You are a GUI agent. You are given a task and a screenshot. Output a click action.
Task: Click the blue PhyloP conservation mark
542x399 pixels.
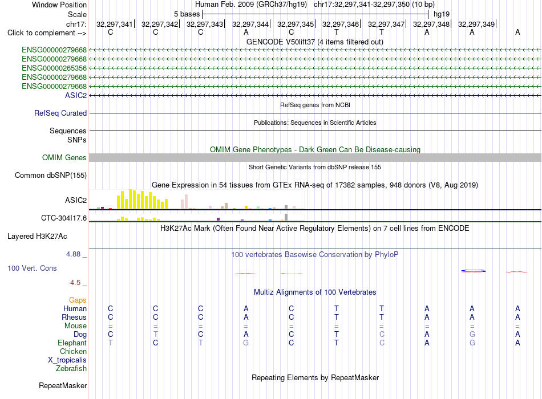473,271
